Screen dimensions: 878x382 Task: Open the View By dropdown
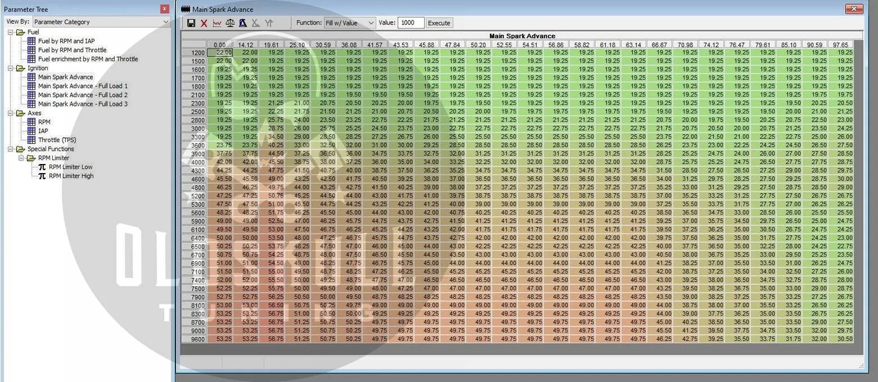pos(101,22)
